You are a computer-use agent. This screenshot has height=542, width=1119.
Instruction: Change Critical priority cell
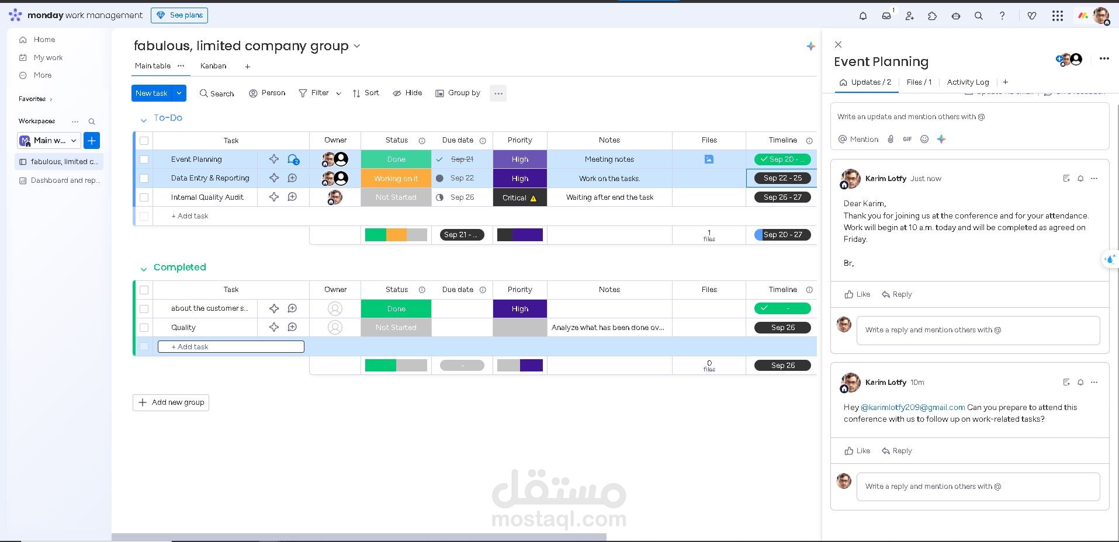(520, 197)
